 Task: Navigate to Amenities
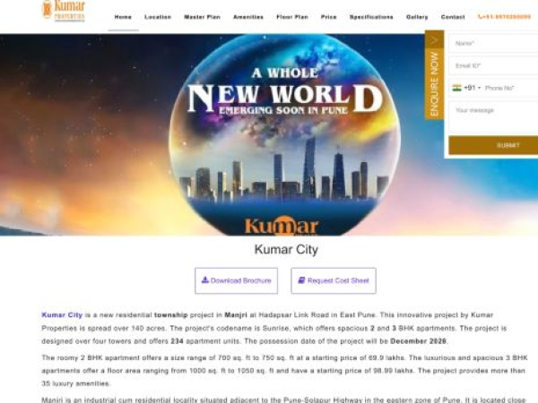pyautogui.click(x=247, y=17)
